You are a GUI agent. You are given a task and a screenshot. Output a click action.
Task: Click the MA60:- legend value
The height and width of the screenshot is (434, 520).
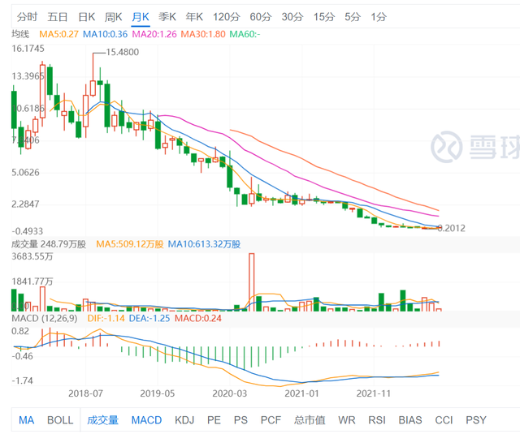(245, 34)
